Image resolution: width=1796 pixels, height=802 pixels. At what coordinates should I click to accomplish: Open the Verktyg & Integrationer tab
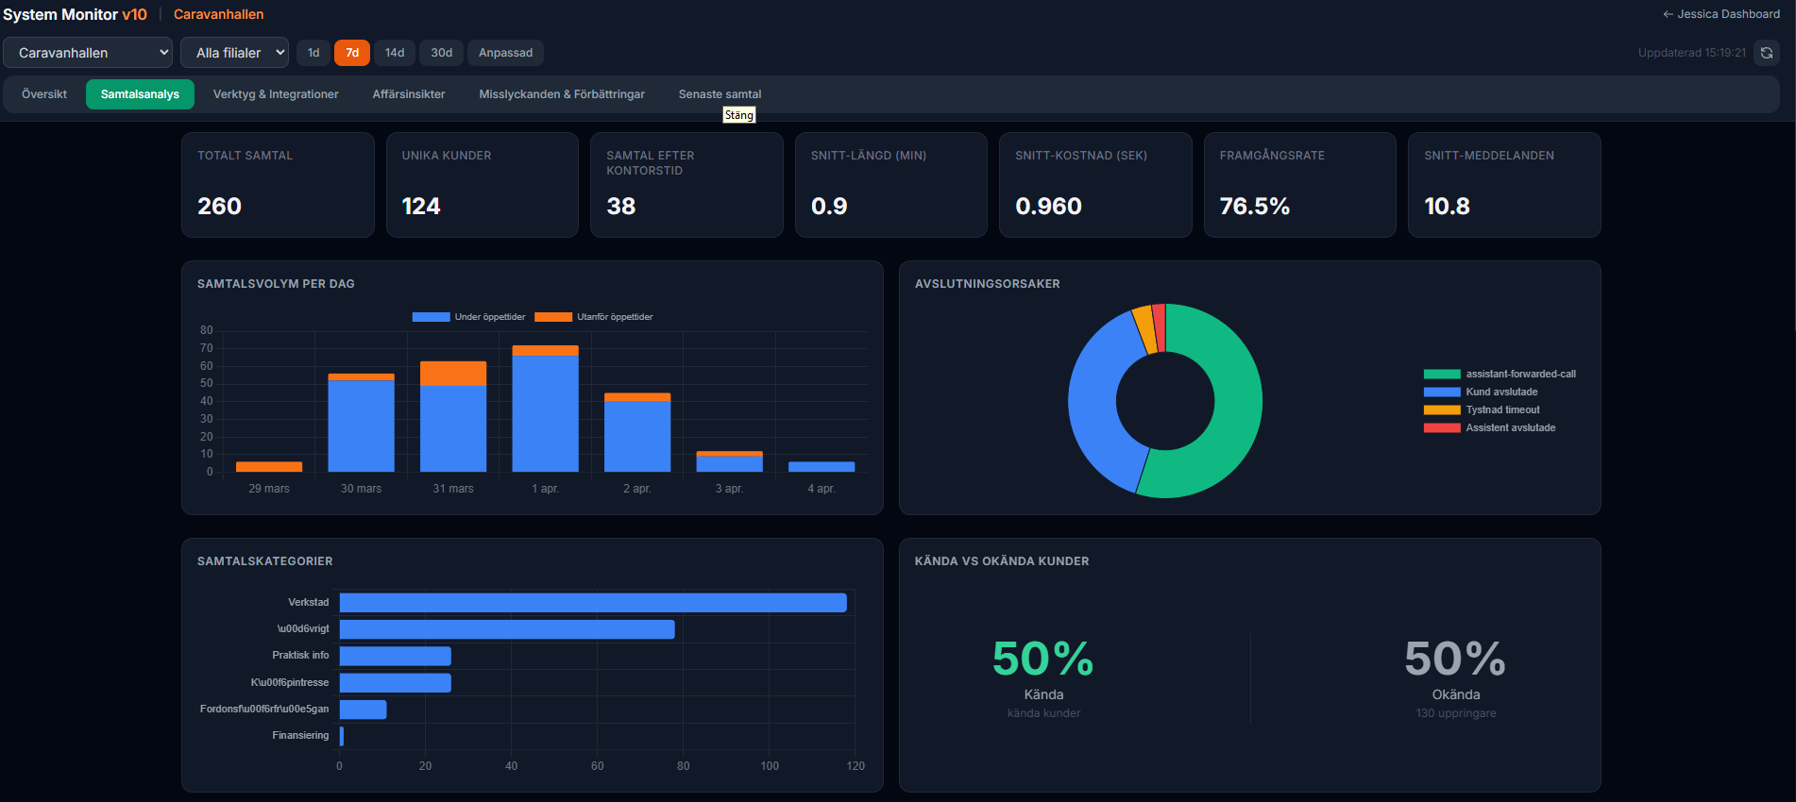[276, 94]
